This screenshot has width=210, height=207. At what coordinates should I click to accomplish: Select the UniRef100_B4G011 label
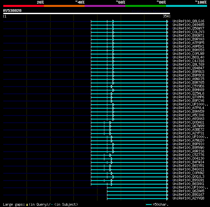[x=188, y=170]
